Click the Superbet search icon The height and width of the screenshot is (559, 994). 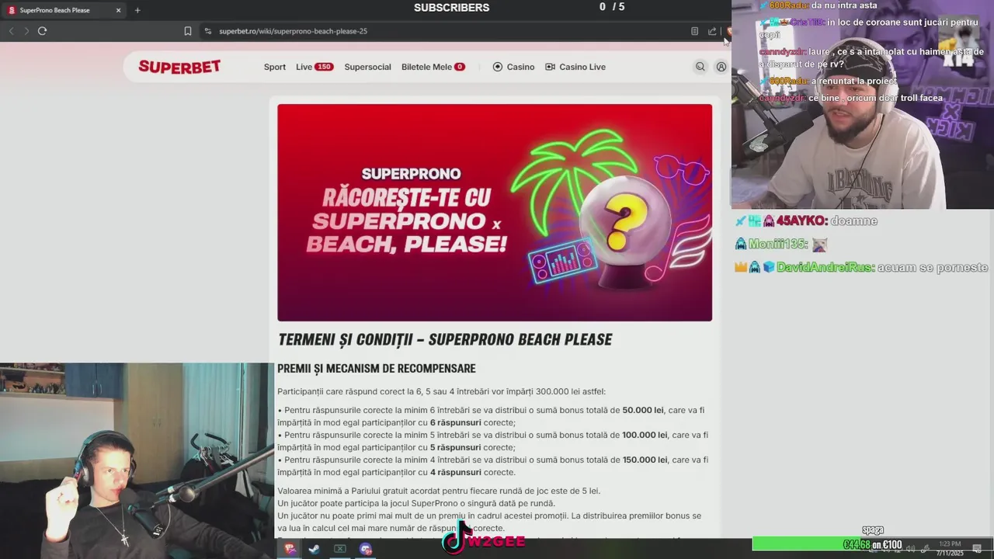point(700,67)
